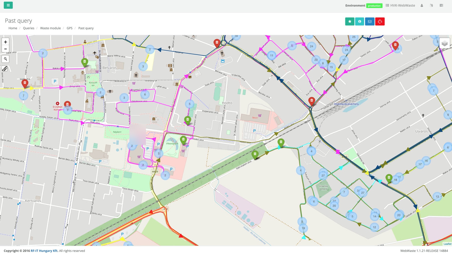
Task: Go to Waste module breadcrumb
Action: 50,28
